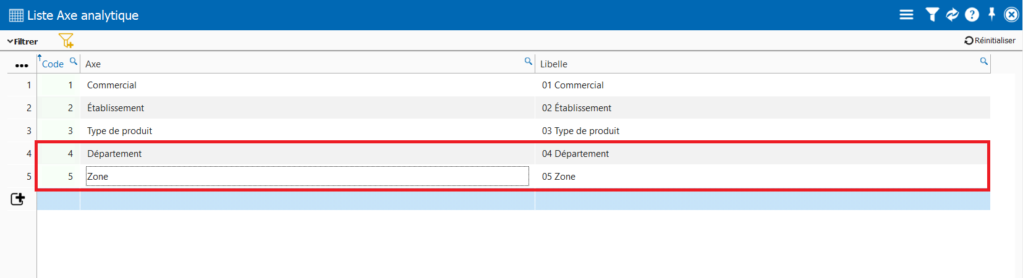1023x278 pixels.
Task: Select the Zone axe input field
Action: point(307,177)
